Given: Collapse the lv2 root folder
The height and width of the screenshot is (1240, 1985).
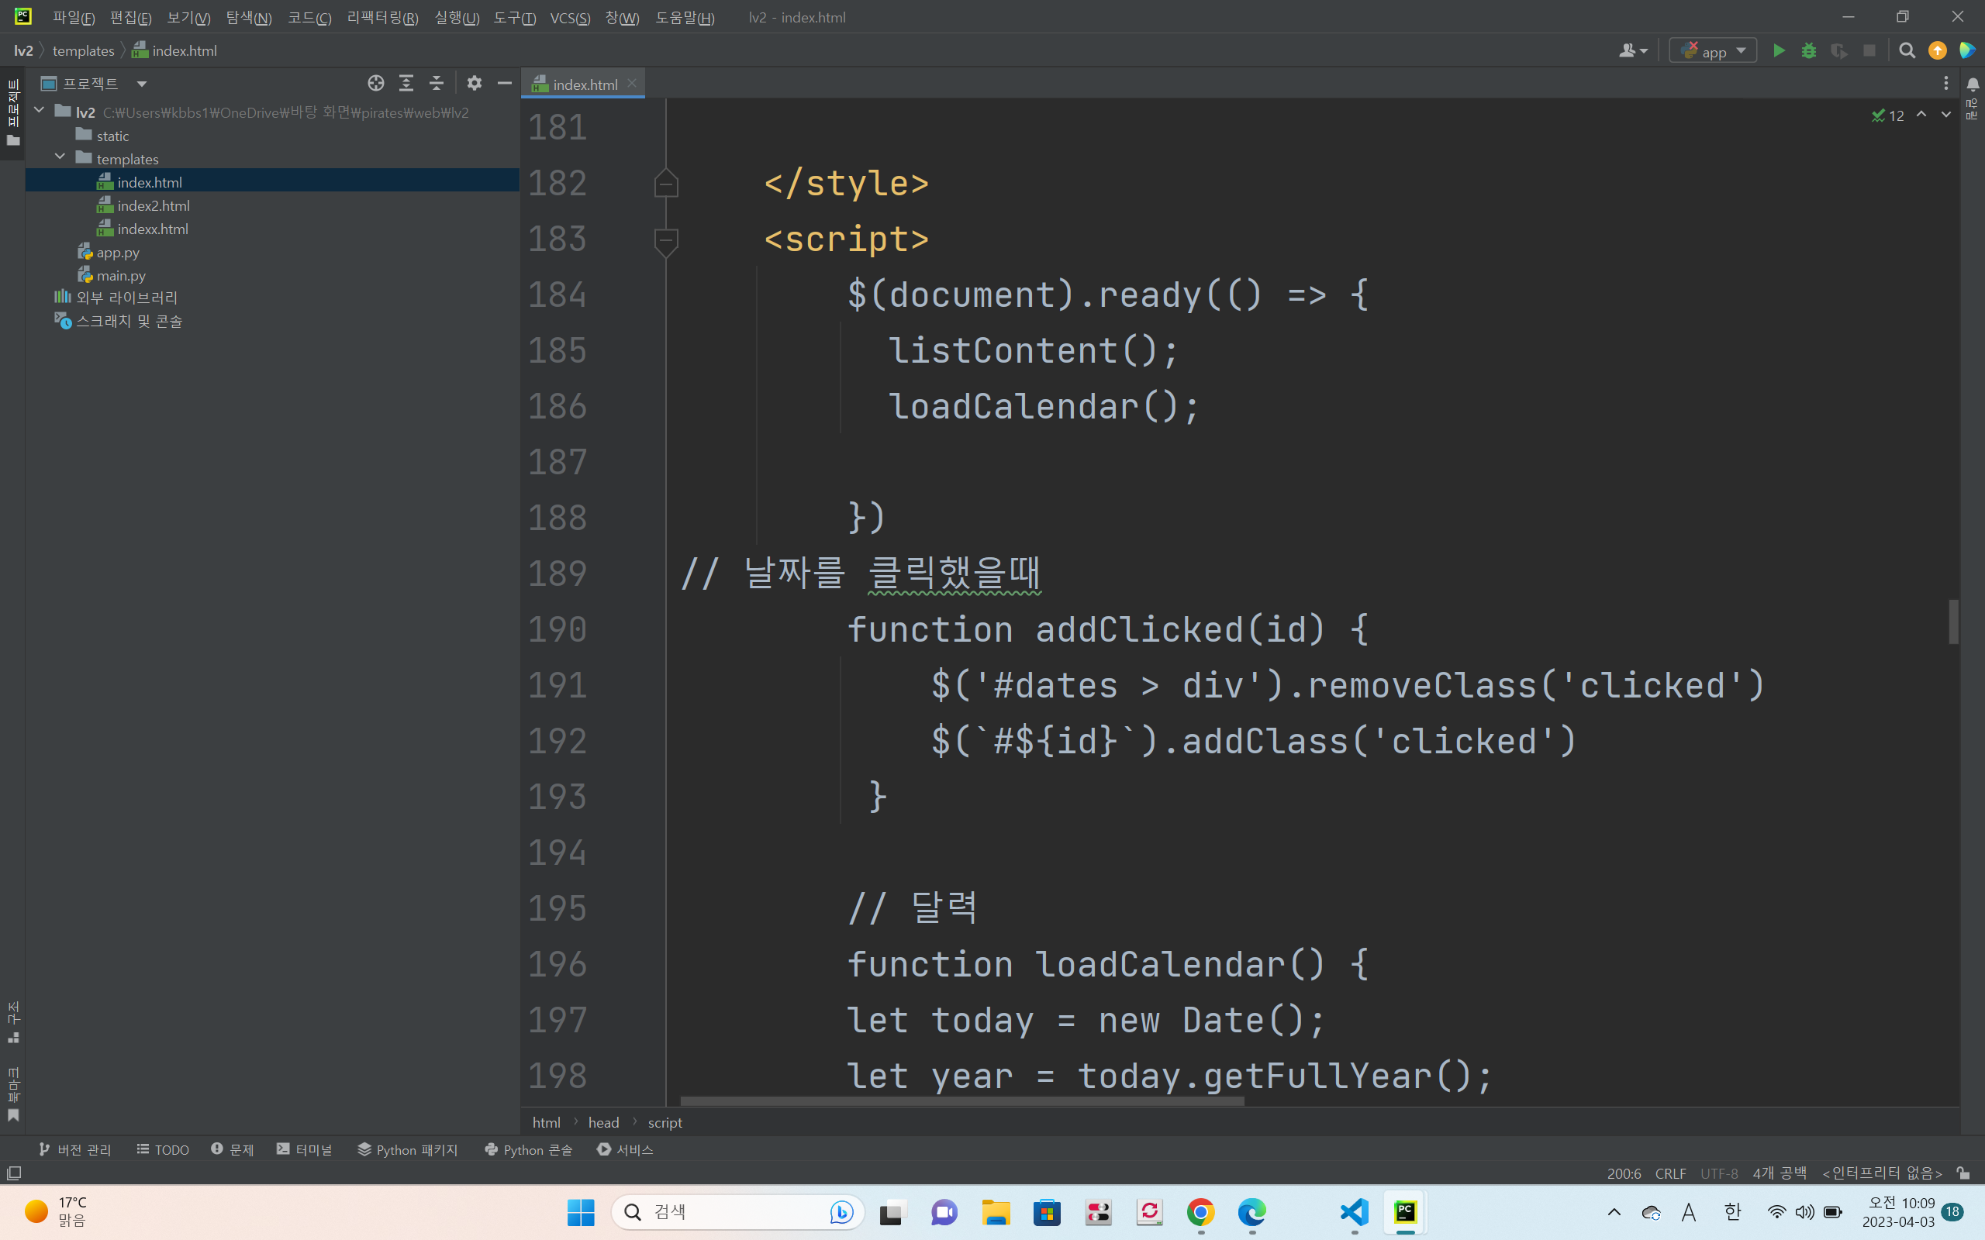Looking at the screenshot, I should 39,110.
